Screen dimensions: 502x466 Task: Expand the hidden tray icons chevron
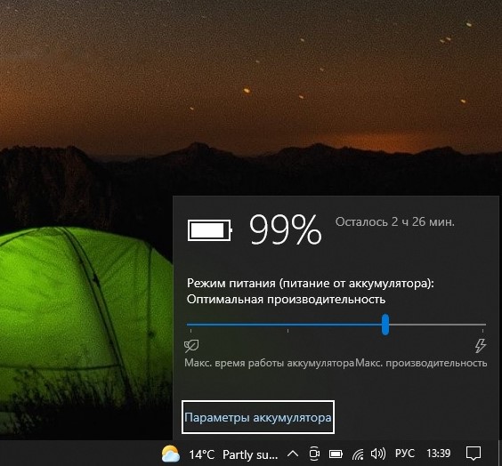(293, 454)
